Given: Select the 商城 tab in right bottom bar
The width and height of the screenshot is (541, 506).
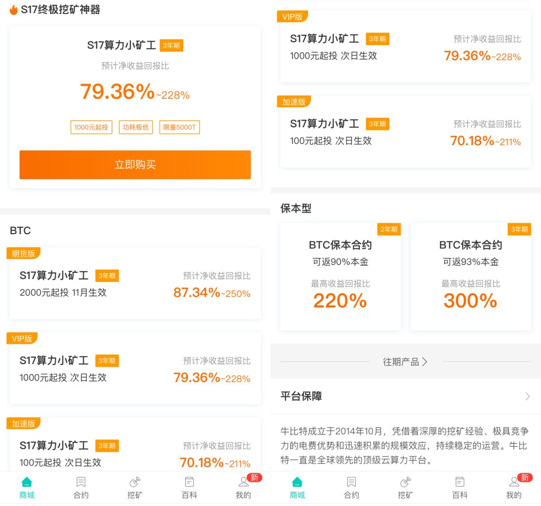Looking at the screenshot, I should pos(297,487).
